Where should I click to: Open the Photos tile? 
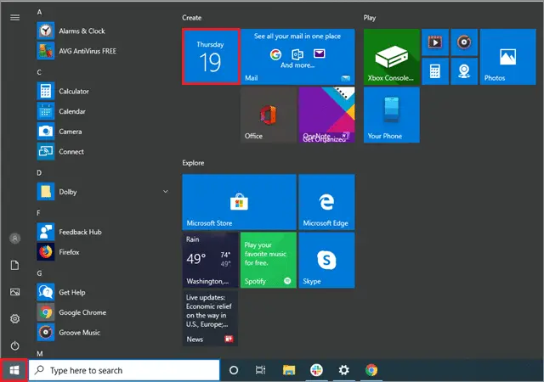pyautogui.click(x=508, y=57)
